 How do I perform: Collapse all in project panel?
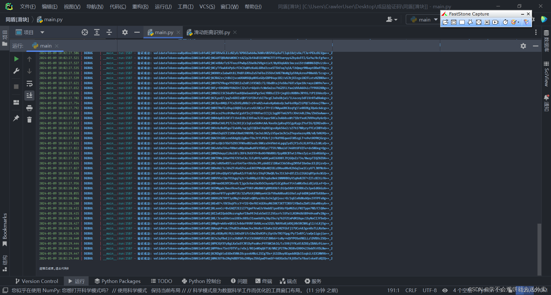109,32
